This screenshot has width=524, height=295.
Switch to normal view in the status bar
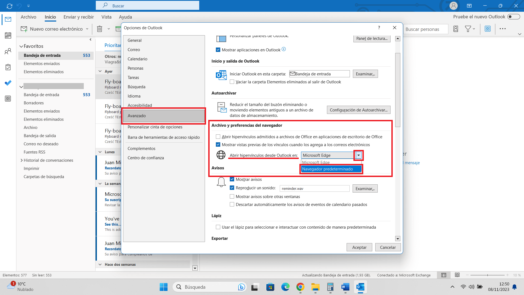pos(444,275)
